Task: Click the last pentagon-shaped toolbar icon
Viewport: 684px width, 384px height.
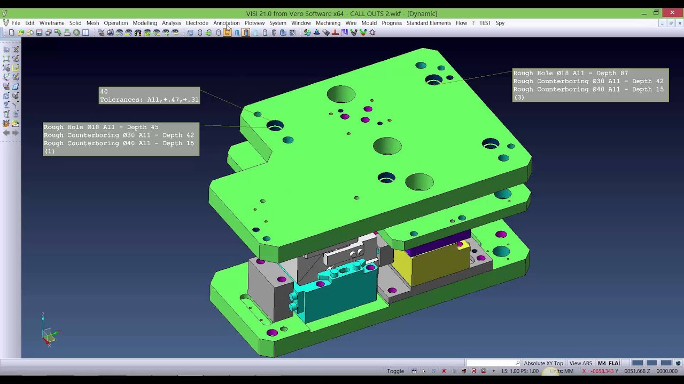Action: [x=372, y=33]
